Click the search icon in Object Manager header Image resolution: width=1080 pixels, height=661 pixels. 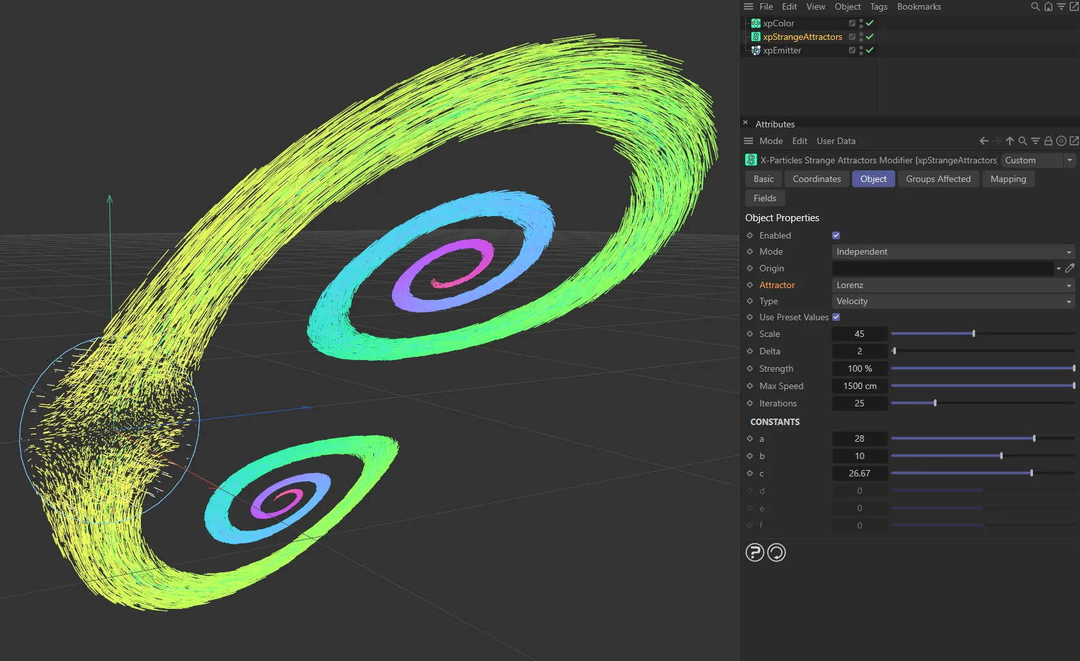pyautogui.click(x=1035, y=6)
